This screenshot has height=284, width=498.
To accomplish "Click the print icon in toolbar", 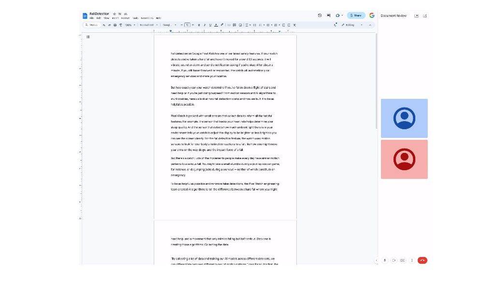I will (115, 25).
